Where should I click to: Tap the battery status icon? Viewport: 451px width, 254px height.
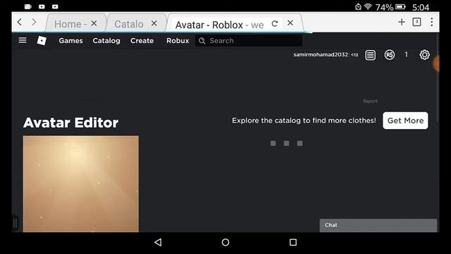[400, 6]
